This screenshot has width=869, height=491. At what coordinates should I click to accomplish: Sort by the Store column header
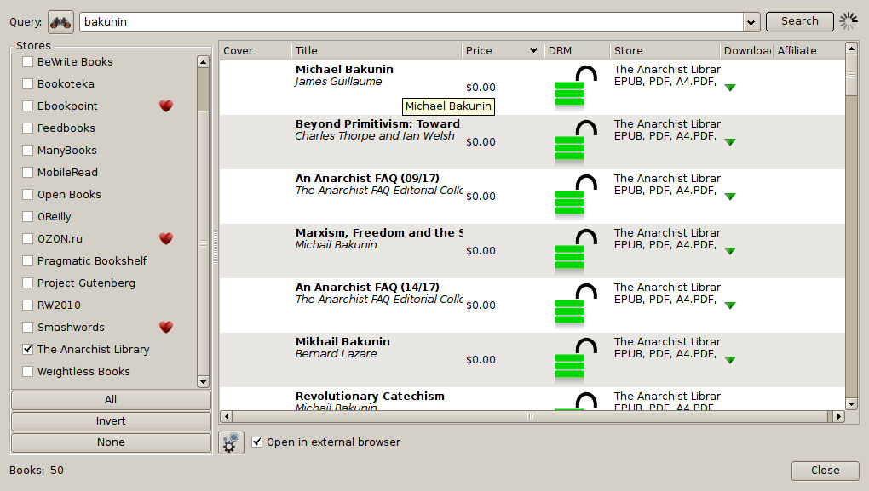coord(665,50)
